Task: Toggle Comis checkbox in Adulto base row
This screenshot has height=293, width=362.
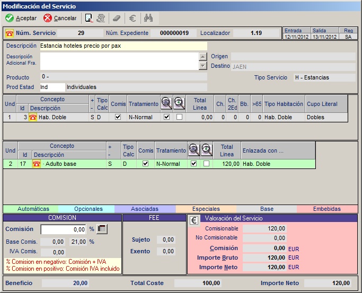Action: pyautogui.click(x=145, y=164)
